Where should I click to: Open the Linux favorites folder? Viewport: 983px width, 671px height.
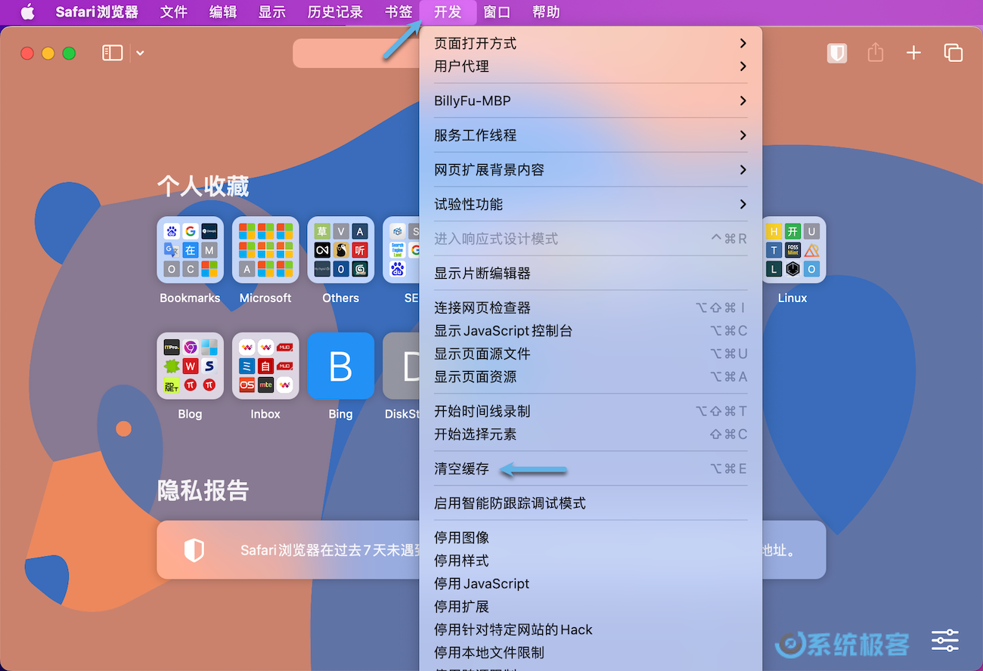[x=792, y=249]
